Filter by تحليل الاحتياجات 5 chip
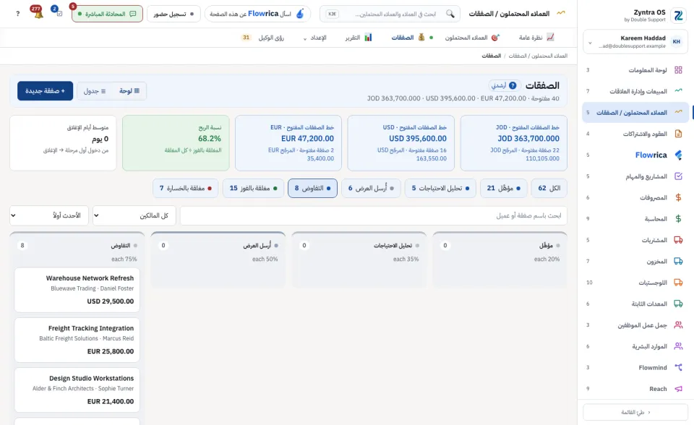694x425 pixels. pos(440,188)
